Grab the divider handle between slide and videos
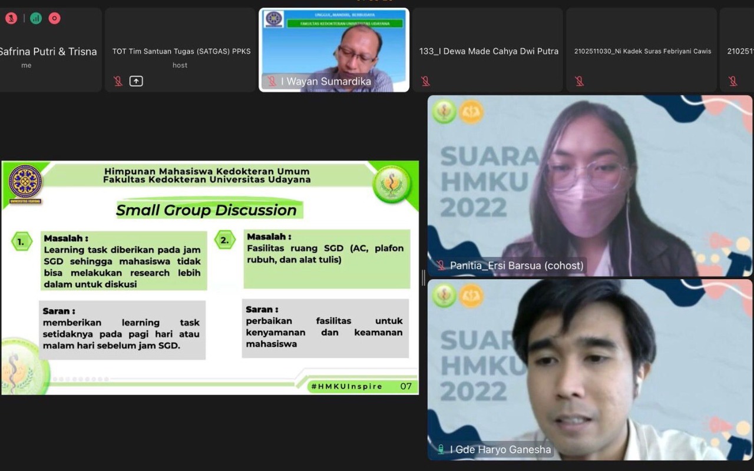The height and width of the screenshot is (471, 754). coord(423,278)
